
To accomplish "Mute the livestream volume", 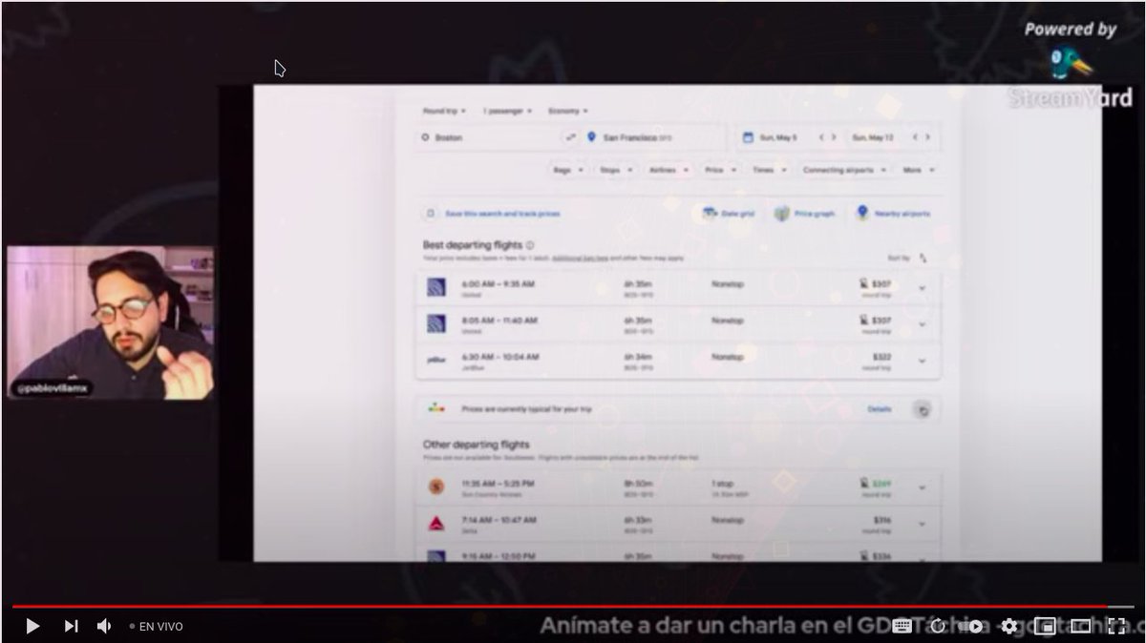I will tap(103, 626).
